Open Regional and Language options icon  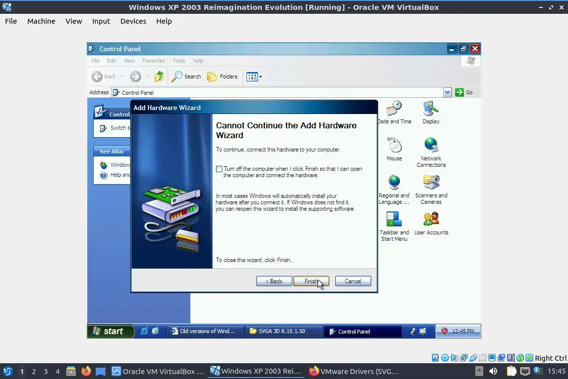[394, 189]
